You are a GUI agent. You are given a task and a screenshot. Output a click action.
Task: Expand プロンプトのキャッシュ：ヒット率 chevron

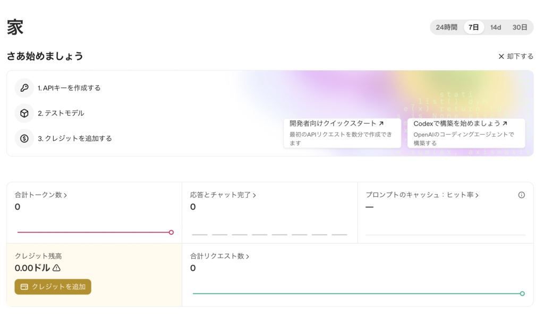click(x=477, y=196)
